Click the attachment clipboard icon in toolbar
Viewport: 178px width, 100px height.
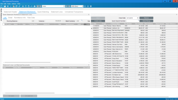pos(14,6)
